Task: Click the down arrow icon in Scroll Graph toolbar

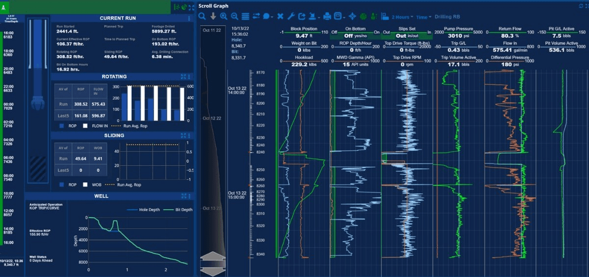Action: coord(213,16)
